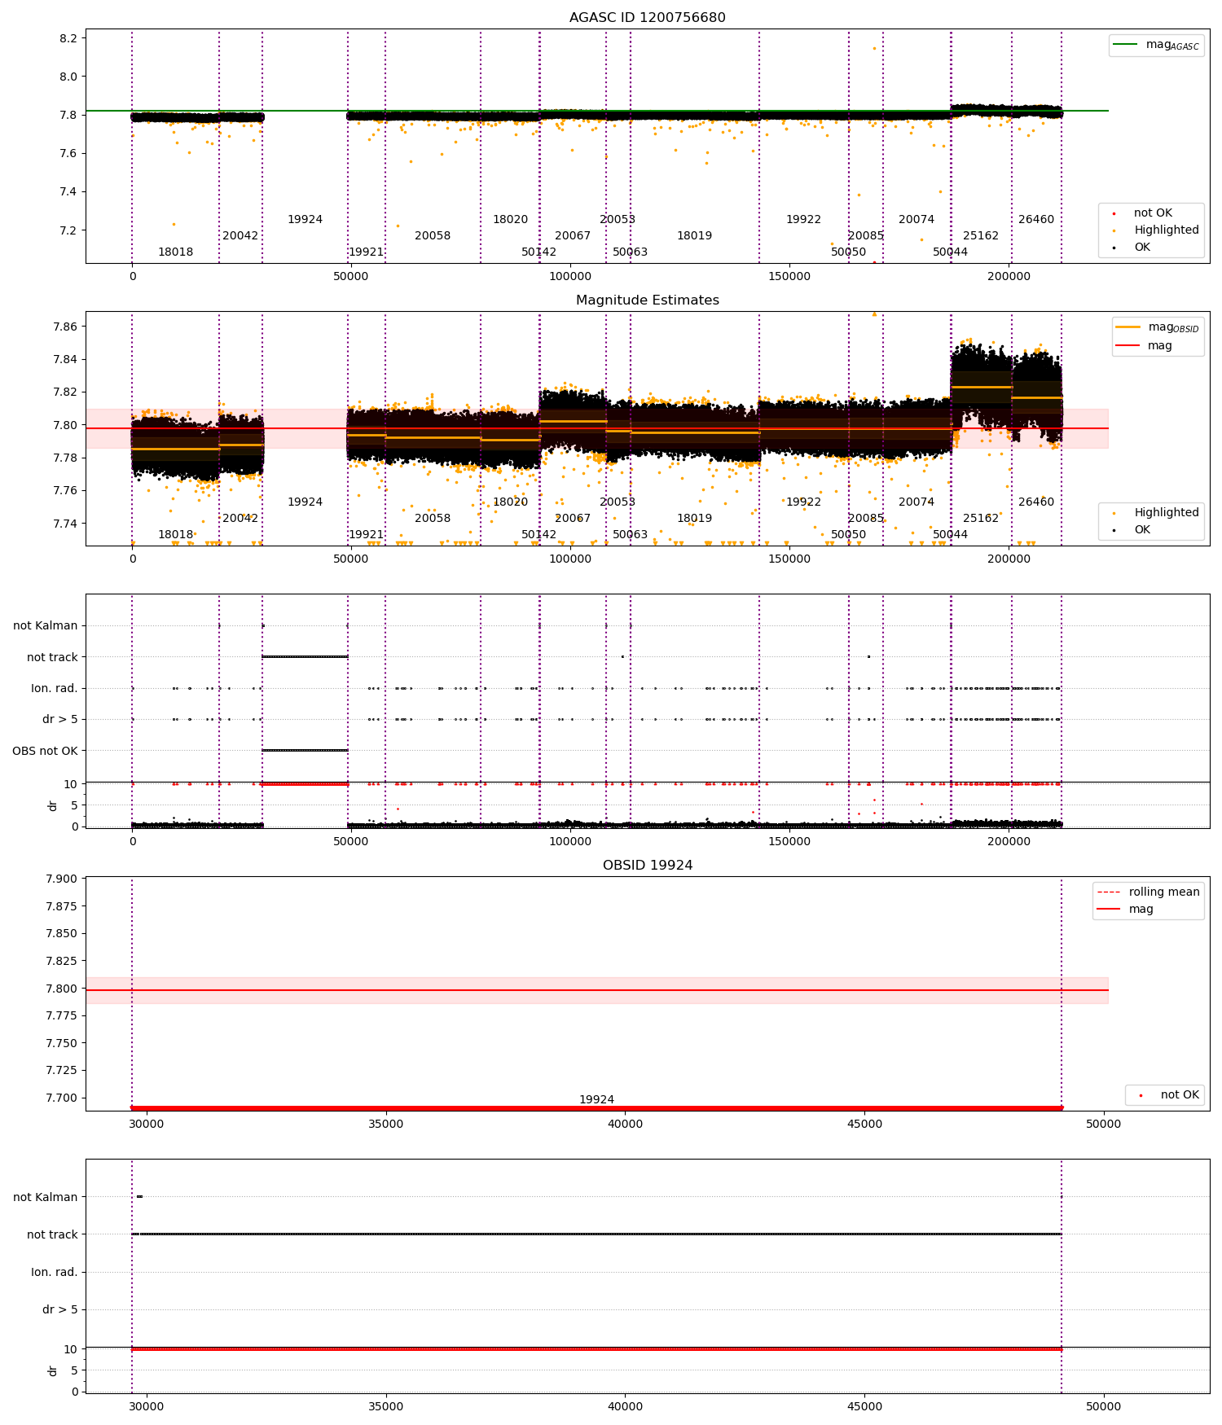Click the 'OBSID 19924' plot title
Viewport: 1222px width, 1425px height.
[x=647, y=866]
